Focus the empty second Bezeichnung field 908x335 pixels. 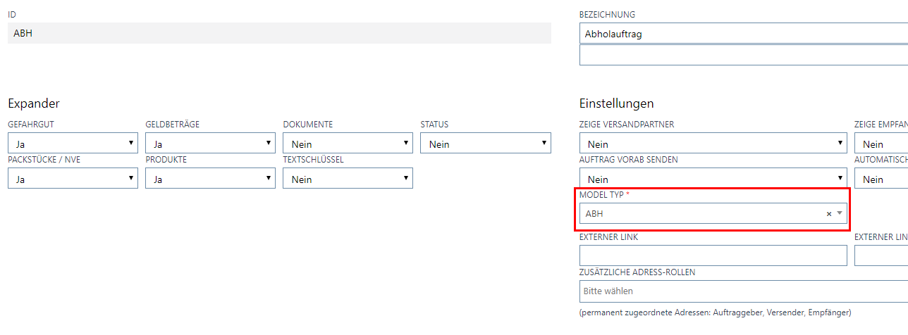[740, 55]
